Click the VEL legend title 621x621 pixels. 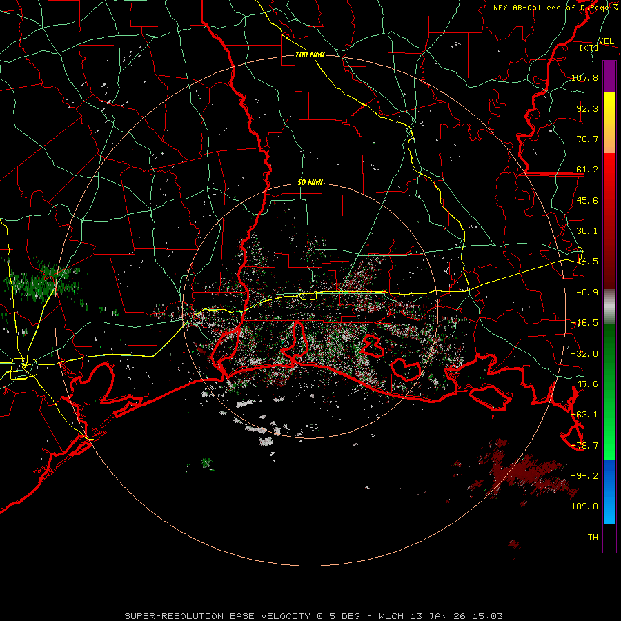coord(606,41)
